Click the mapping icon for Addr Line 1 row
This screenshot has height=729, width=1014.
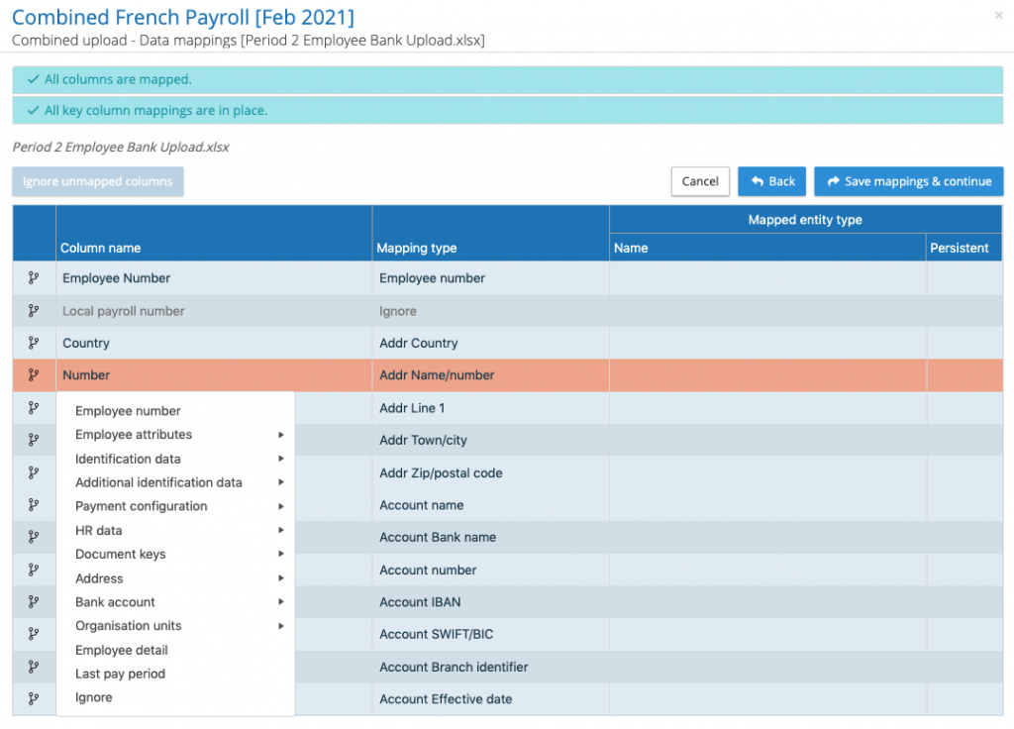click(34, 407)
